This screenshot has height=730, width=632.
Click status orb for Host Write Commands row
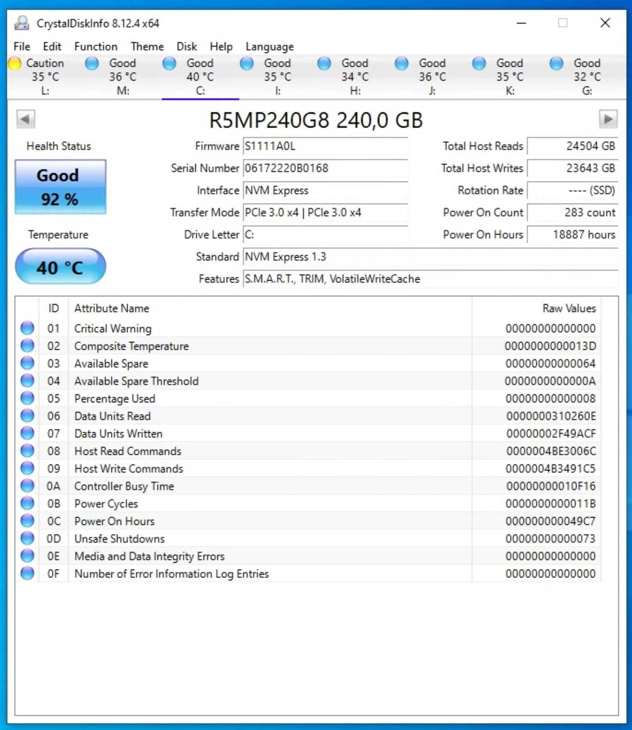pyautogui.click(x=27, y=468)
